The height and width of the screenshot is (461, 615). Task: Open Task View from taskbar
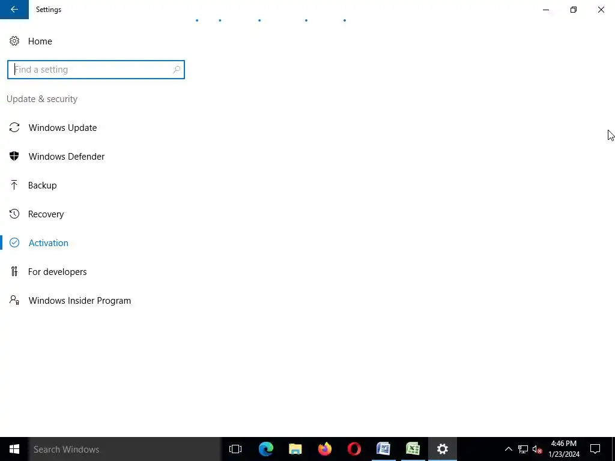tap(235, 449)
